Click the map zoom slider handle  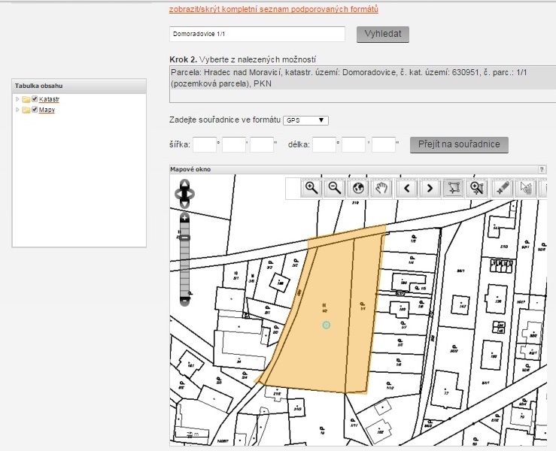coord(185,238)
